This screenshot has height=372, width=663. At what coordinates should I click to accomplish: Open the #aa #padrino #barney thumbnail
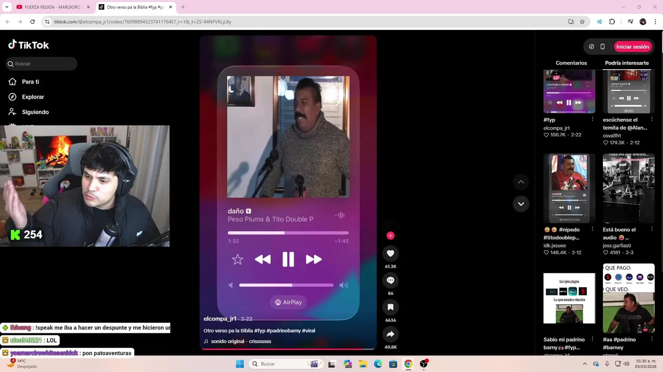(x=629, y=298)
